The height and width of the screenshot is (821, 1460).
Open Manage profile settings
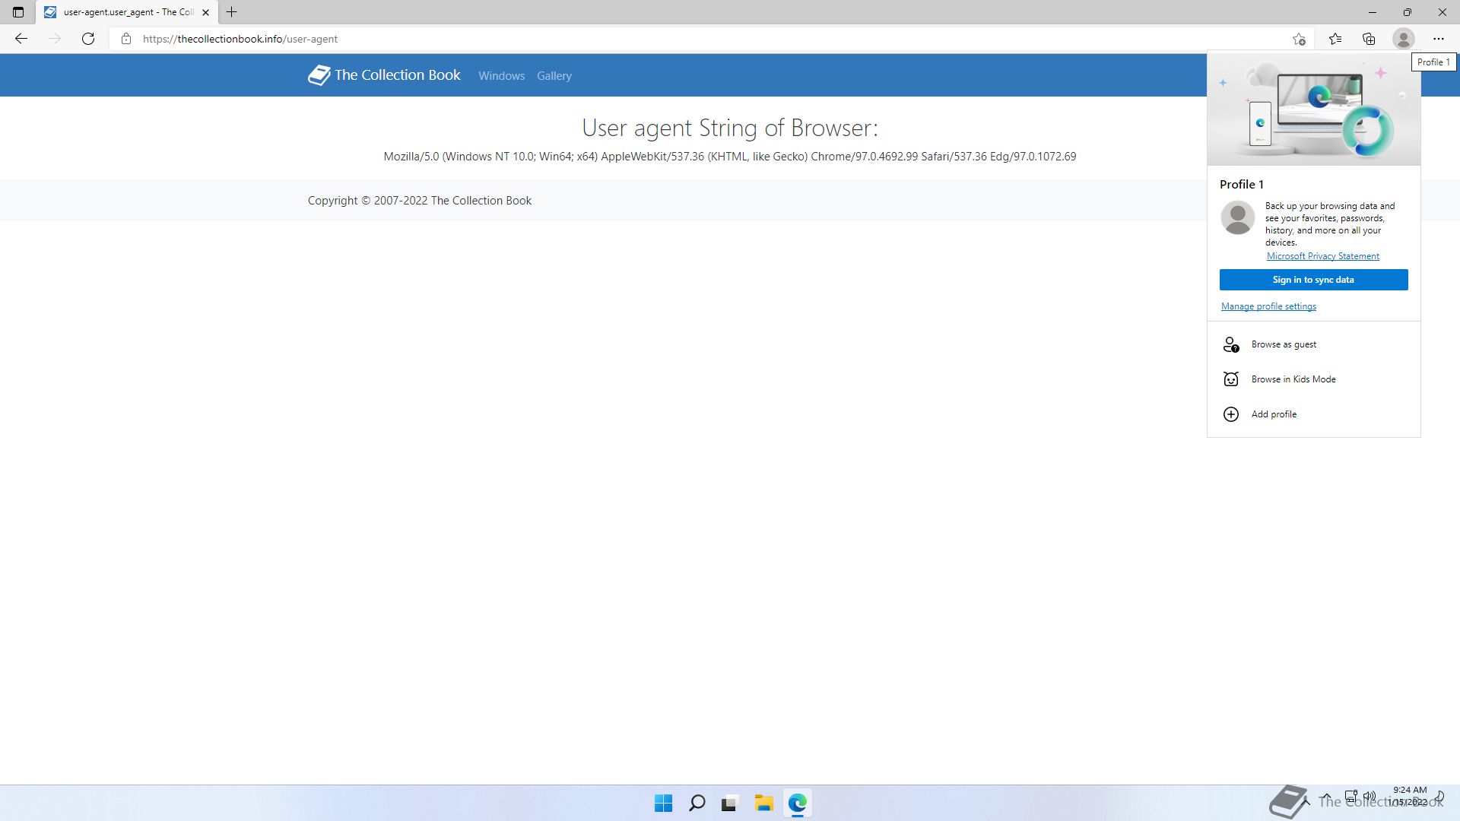coord(1268,306)
